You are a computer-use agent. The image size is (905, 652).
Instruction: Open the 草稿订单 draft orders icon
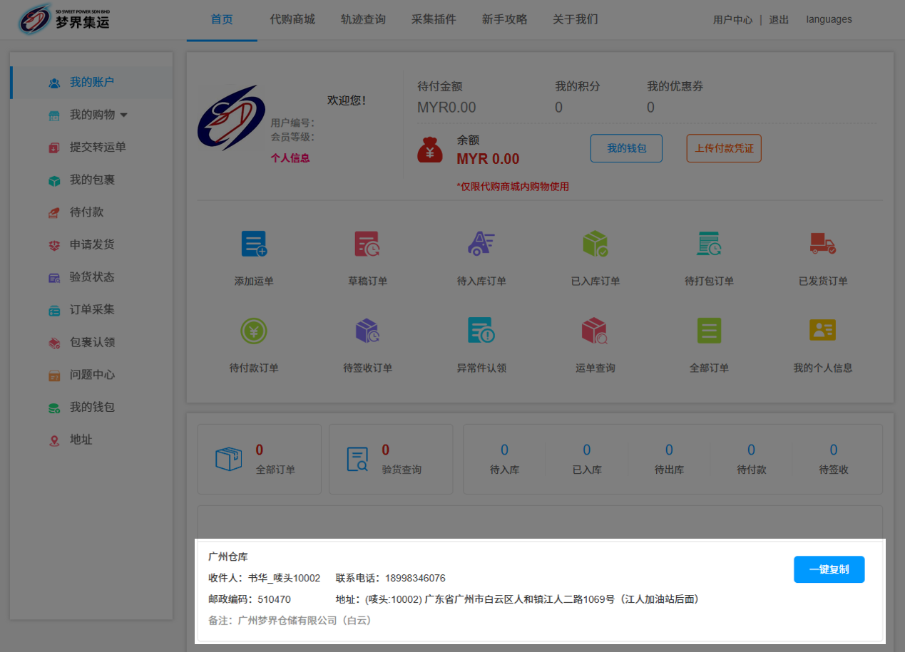[367, 244]
